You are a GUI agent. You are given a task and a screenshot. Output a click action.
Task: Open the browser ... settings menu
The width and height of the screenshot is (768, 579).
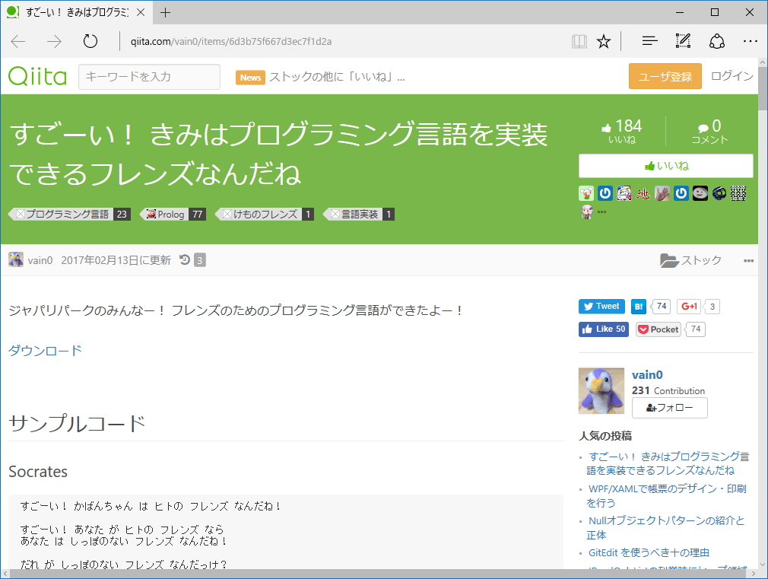click(x=751, y=41)
